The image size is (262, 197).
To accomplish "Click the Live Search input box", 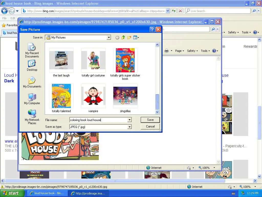I will coord(217,11).
